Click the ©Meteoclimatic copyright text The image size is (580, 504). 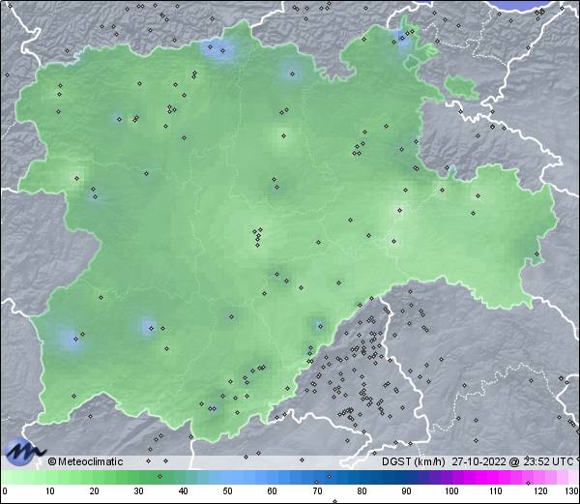pyautogui.click(x=85, y=461)
